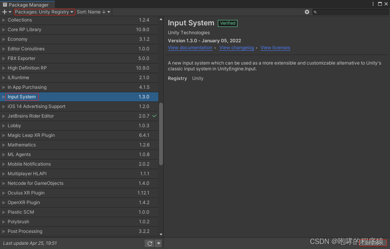Select the OpenXR Plugin package
390x249 pixels.
click(79, 203)
